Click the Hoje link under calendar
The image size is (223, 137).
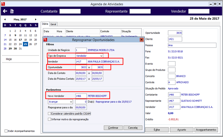(9, 59)
